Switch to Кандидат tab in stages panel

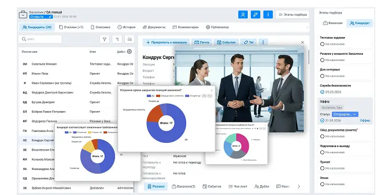point(360,23)
